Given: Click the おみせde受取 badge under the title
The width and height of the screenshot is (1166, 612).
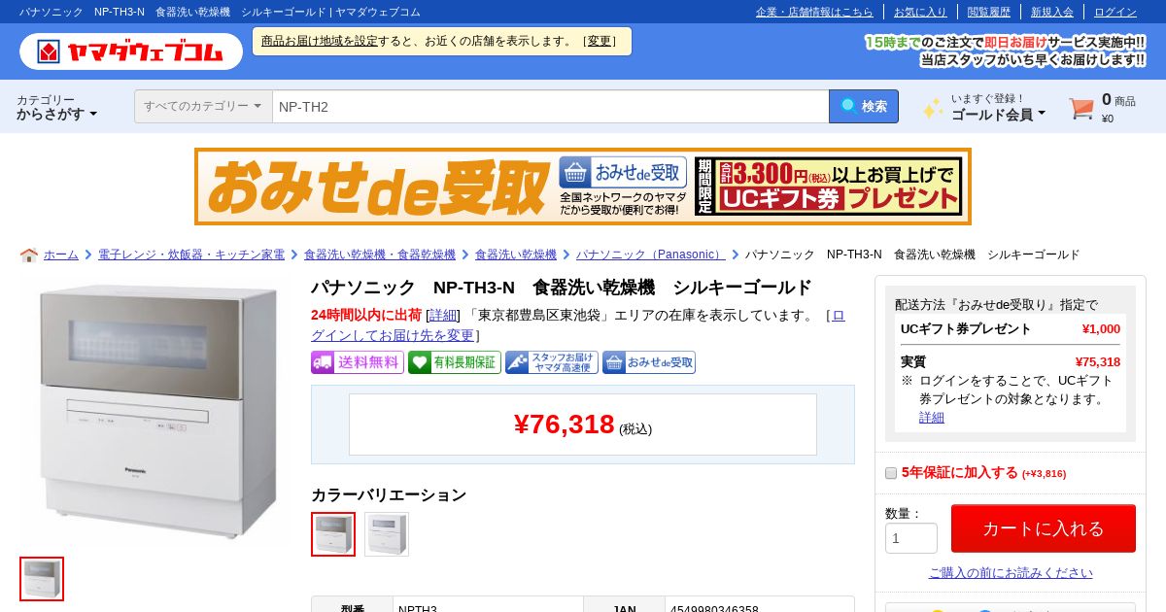Looking at the screenshot, I should (x=649, y=362).
